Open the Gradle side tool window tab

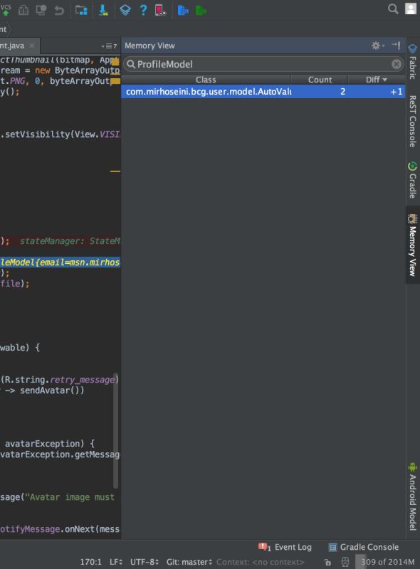coord(412,180)
